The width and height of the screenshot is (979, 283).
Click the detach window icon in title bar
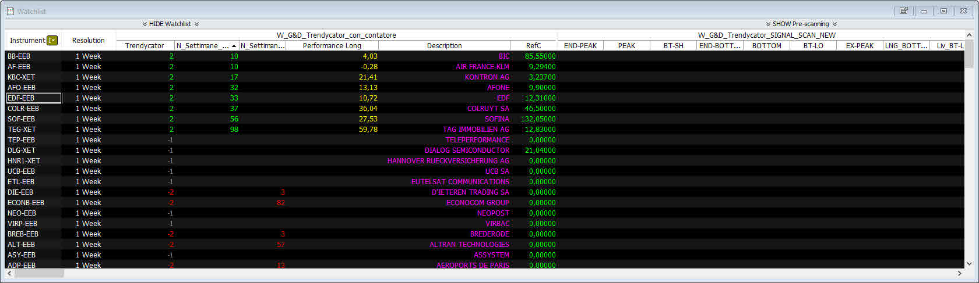904,10
